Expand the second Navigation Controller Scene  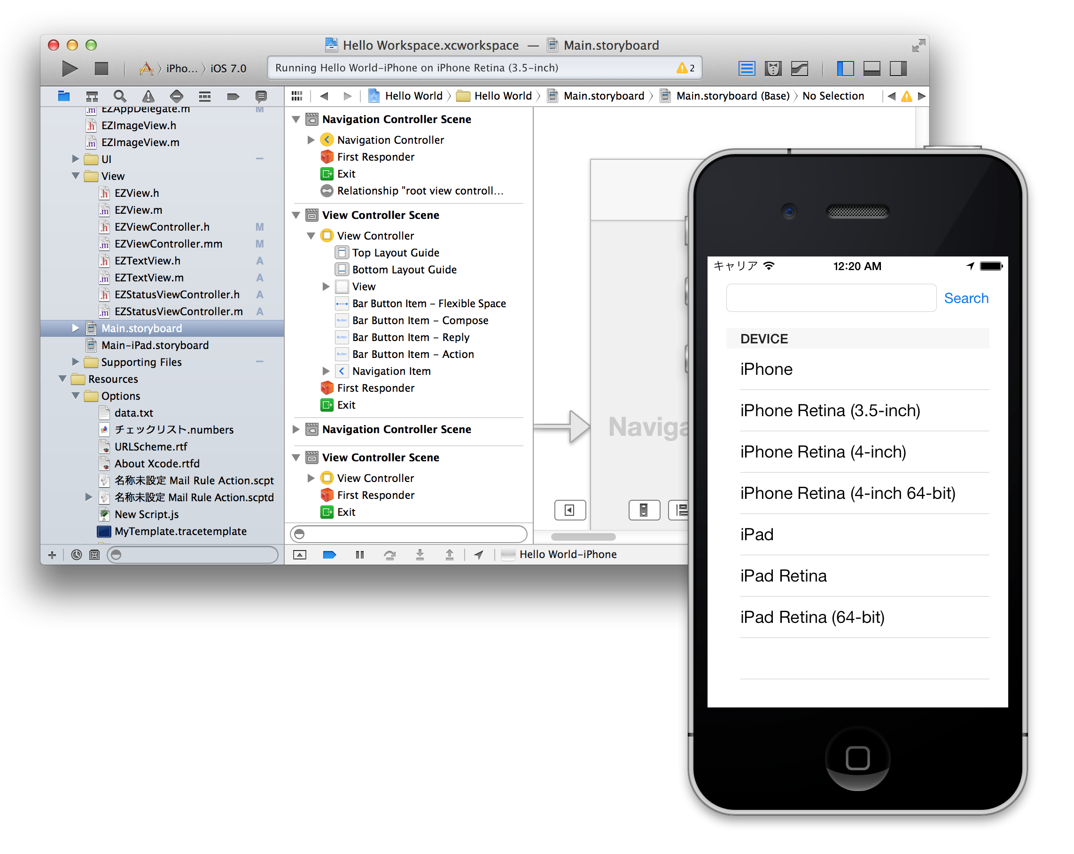tap(296, 429)
